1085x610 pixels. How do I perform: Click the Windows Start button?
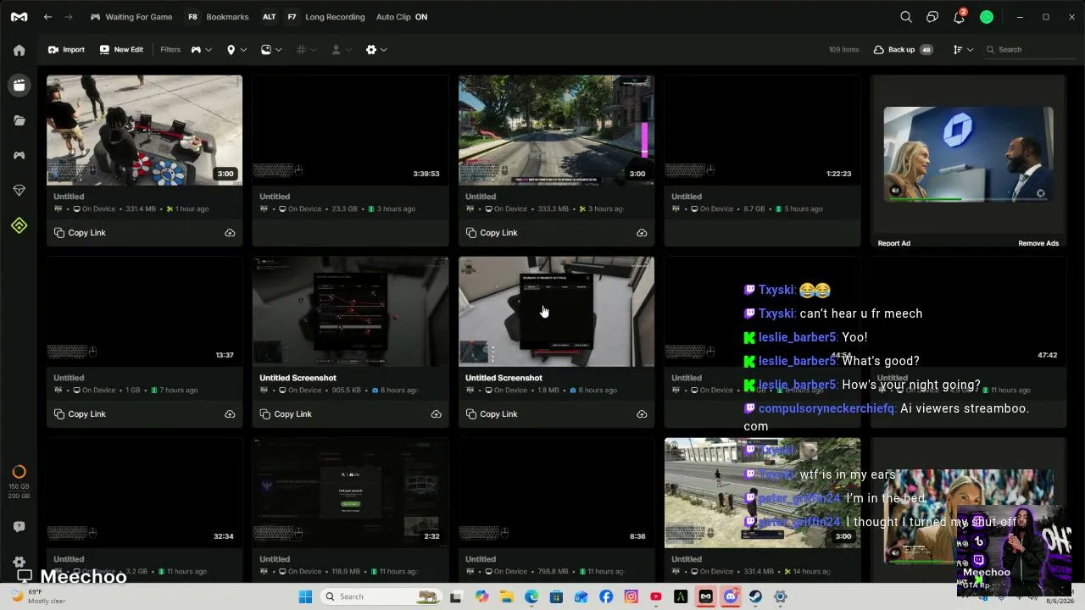[x=305, y=596]
